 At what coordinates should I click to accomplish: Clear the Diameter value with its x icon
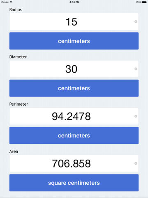pyautogui.click(x=136, y=69)
